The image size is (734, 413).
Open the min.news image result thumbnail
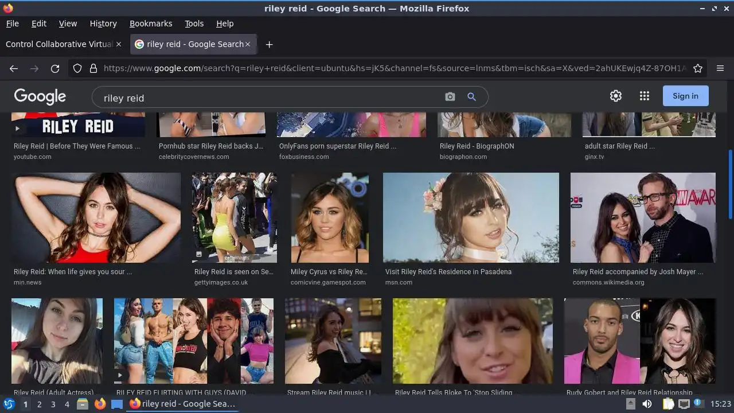pos(96,217)
